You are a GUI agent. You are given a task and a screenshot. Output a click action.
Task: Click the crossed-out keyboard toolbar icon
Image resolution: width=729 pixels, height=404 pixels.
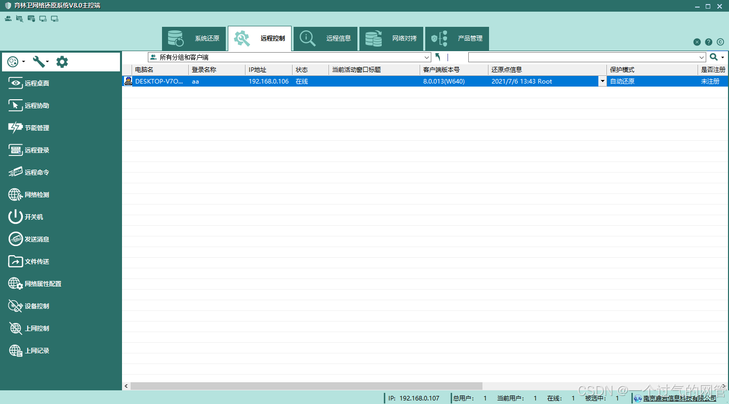click(20, 19)
